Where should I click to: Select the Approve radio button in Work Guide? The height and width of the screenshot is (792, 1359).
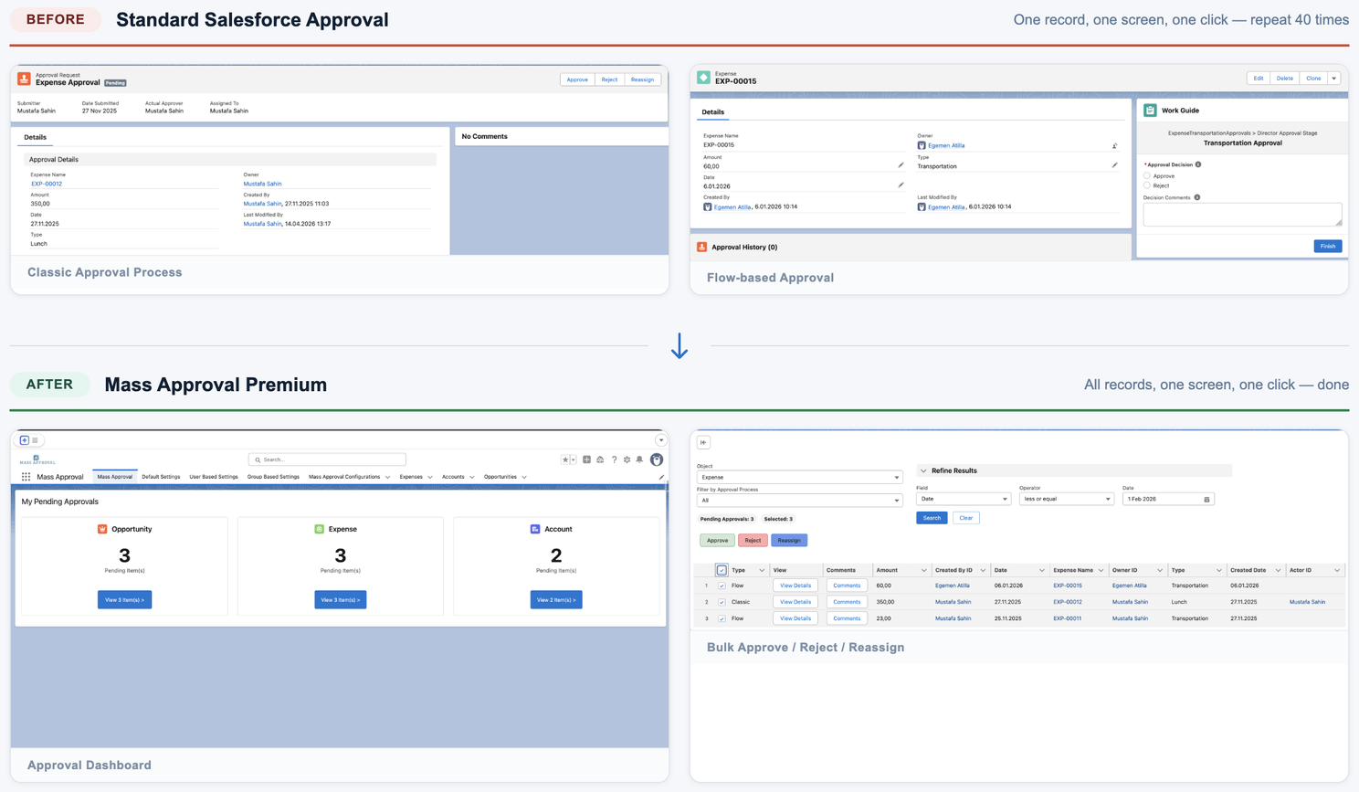pyautogui.click(x=1147, y=175)
